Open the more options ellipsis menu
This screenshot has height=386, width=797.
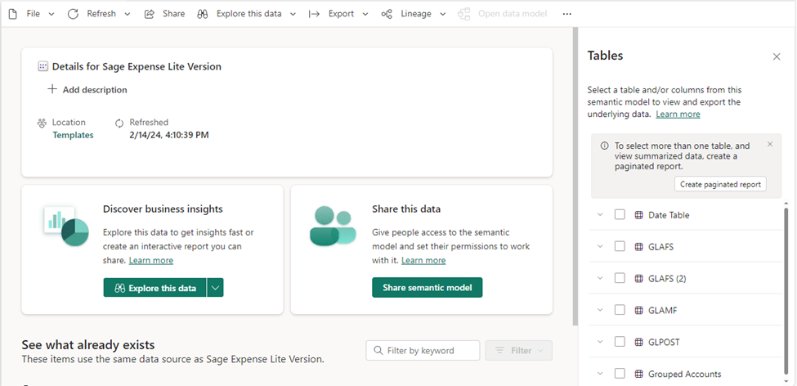[x=567, y=14]
